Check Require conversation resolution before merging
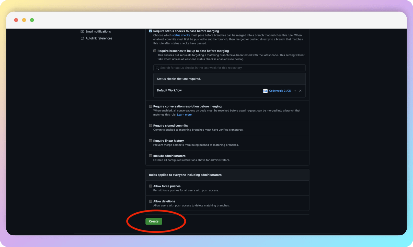413x247 pixels. tap(151, 106)
